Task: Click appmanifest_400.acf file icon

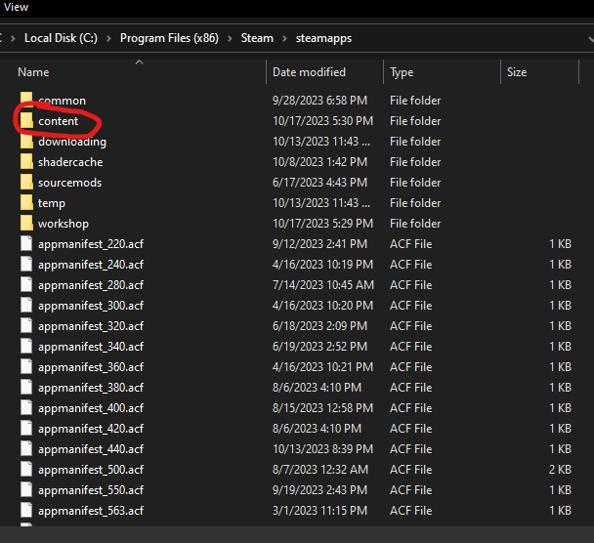Action: point(26,407)
